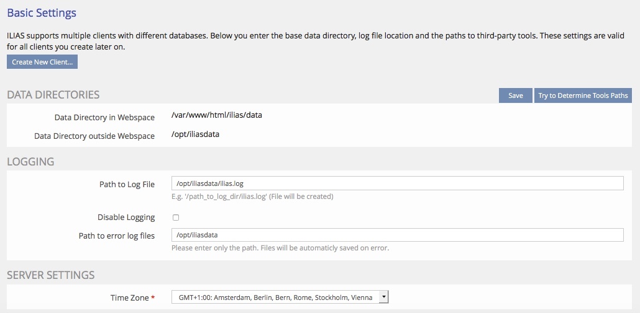The image size is (640, 313).
Task: Click the /var/www/html/ilias/data directory value
Action: (217, 115)
